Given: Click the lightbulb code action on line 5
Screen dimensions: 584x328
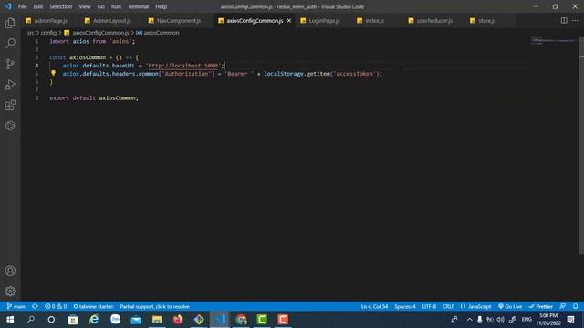Looking at the screenshot, I should 53,73.
